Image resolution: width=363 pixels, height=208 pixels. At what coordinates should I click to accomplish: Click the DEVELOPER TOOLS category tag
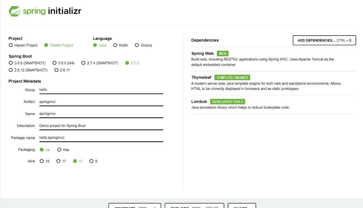tap(228, 102)
